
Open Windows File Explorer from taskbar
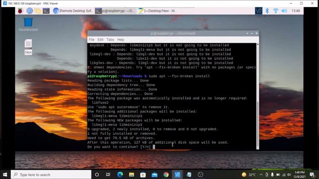click(132, 175)
